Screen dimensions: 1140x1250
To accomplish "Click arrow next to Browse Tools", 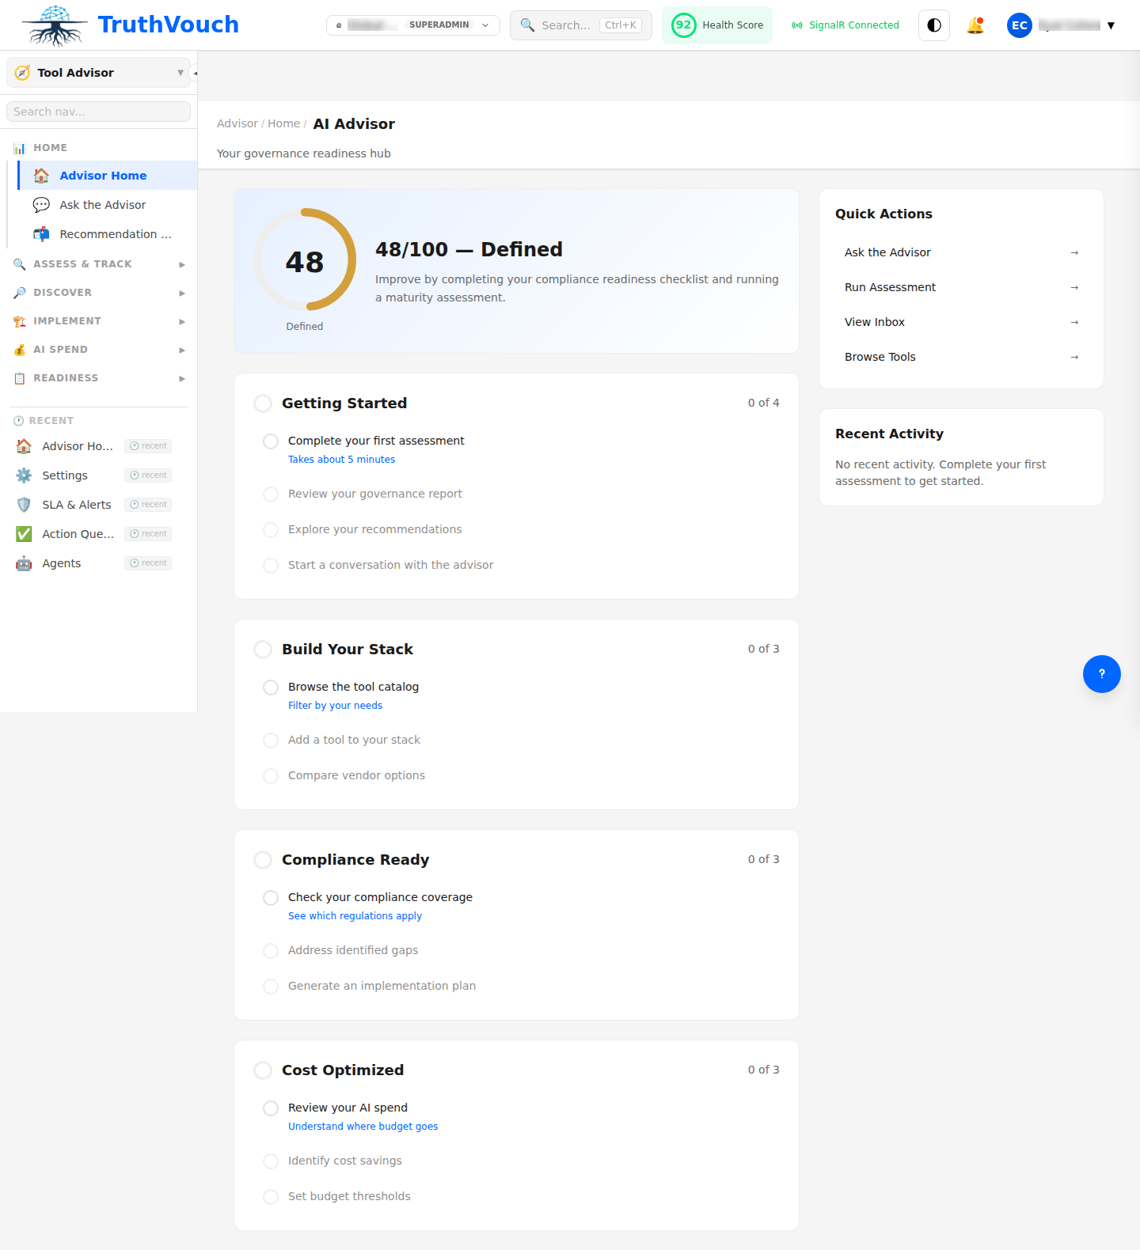I will (x=1074, y=357).
